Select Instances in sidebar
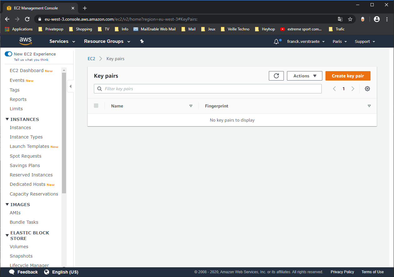This screenshot has width=394, height=277. 20,128
